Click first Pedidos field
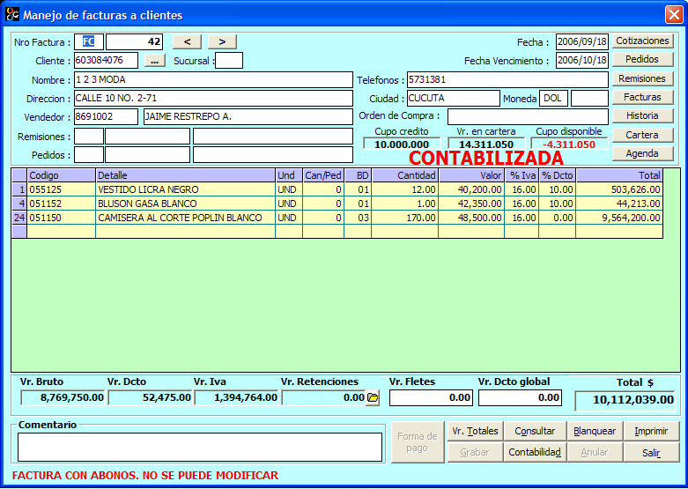Screen dimensions: 688x489 tap(89, 155)
